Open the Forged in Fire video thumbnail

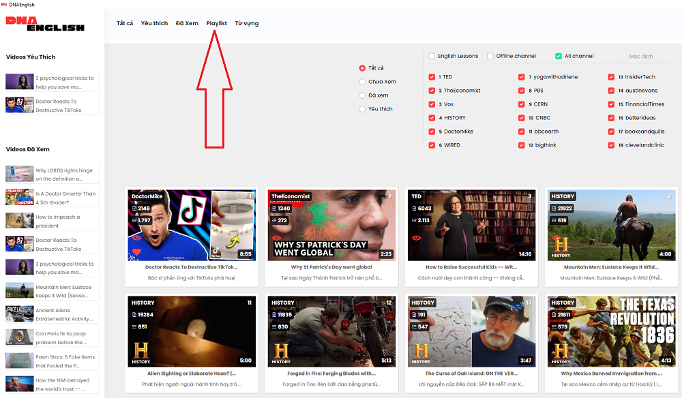point(331,331)
